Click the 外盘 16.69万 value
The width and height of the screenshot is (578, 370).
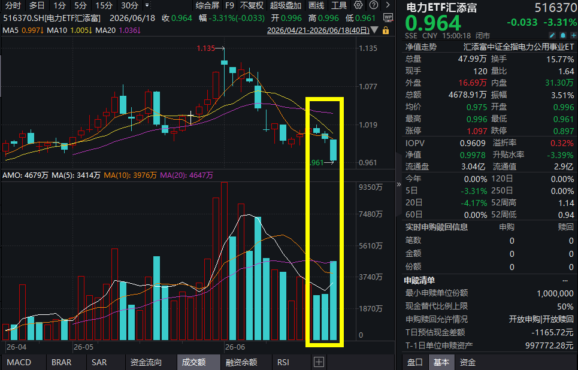pos(472,83)
